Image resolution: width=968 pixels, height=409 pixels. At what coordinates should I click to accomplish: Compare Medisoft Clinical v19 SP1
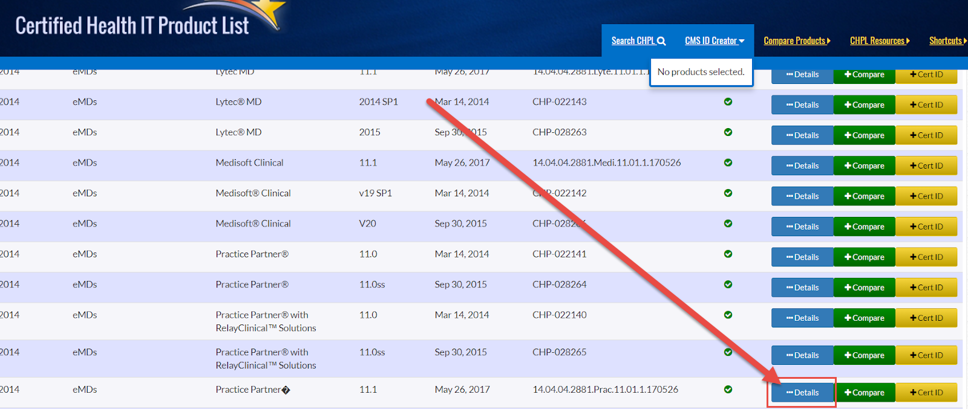865,196
